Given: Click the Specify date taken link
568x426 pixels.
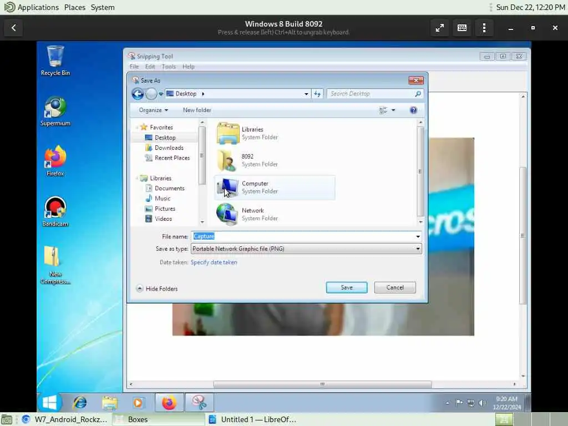Looking at the screenshot, I should click(214, 262).
